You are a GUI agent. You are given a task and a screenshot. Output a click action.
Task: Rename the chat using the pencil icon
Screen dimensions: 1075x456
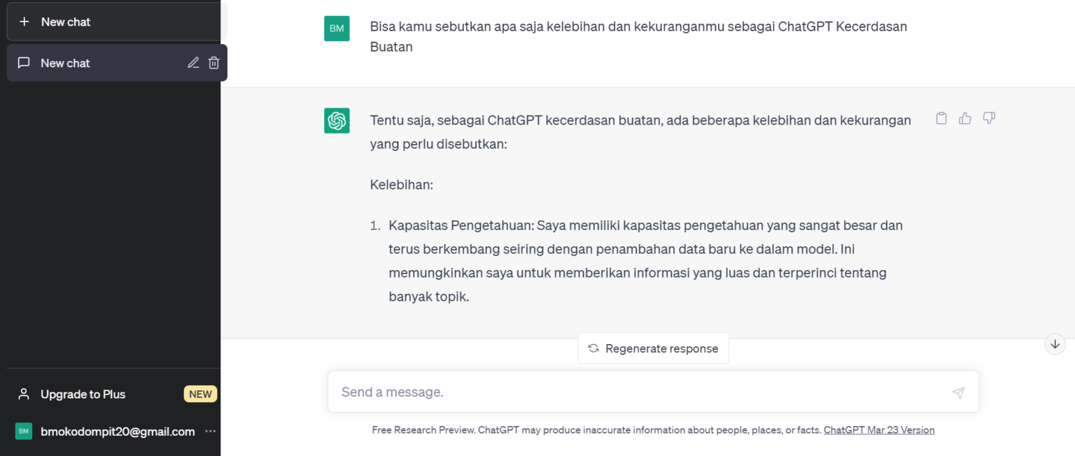pos(193,62)
